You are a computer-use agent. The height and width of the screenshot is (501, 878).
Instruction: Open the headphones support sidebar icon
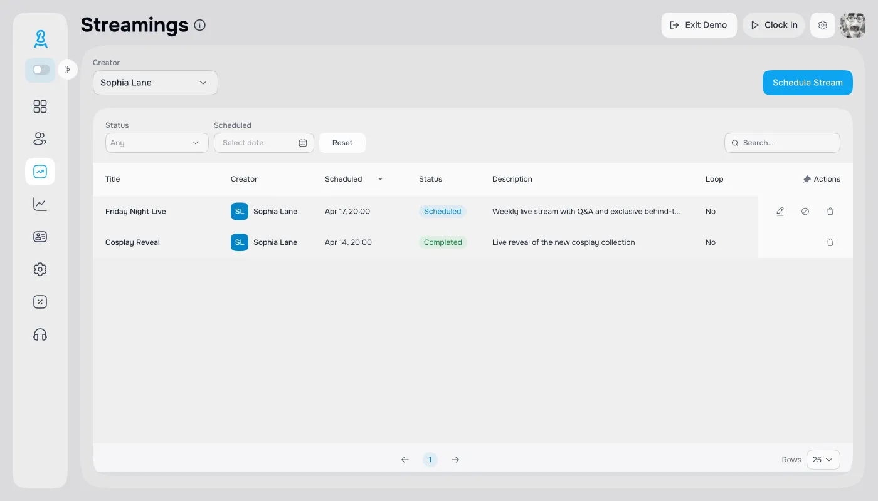tap(40, 334)
